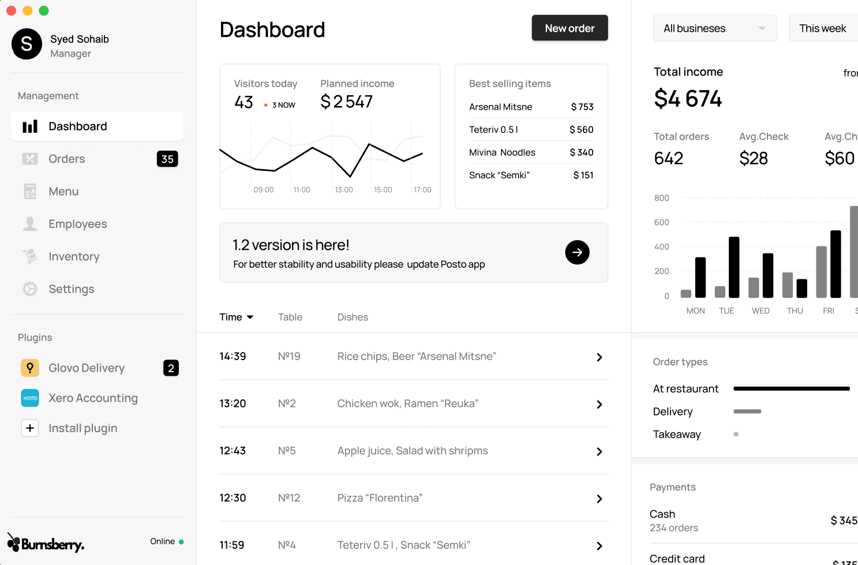The height and width of the screenshot is (565, 858).
Task: Click the At restaurant order type bar
Action: point(791,389)
